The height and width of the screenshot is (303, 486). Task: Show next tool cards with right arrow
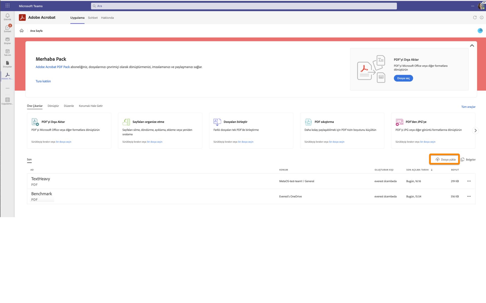[475, 130]
